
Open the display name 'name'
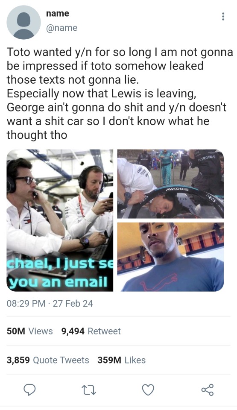[x=58, y=13]
